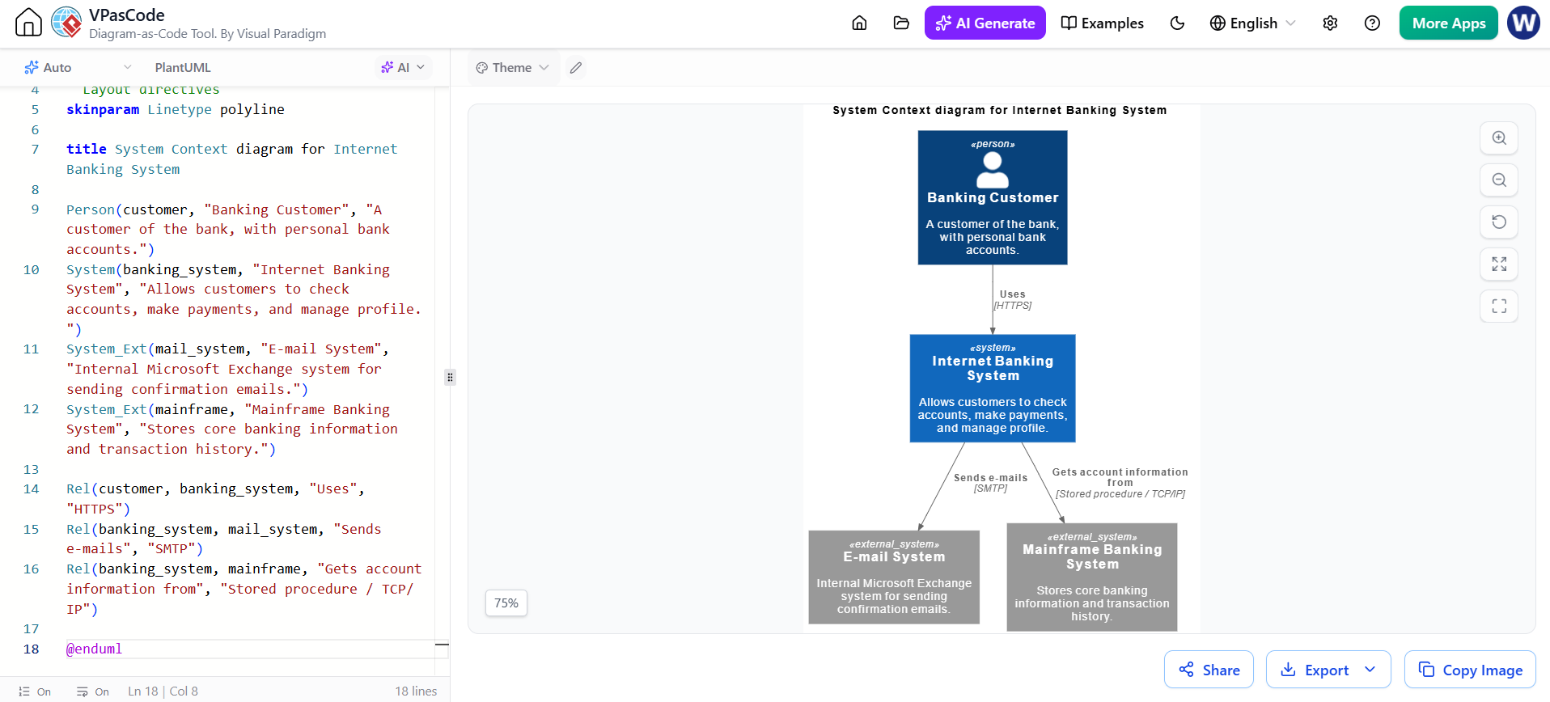Click the @enduml line
This screenshot has height=702, width=1550.
pos(95,649)
